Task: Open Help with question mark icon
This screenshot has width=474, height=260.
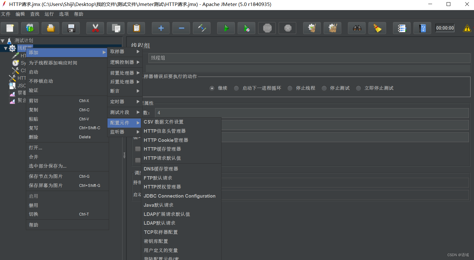Action: (x=422, y=28)
